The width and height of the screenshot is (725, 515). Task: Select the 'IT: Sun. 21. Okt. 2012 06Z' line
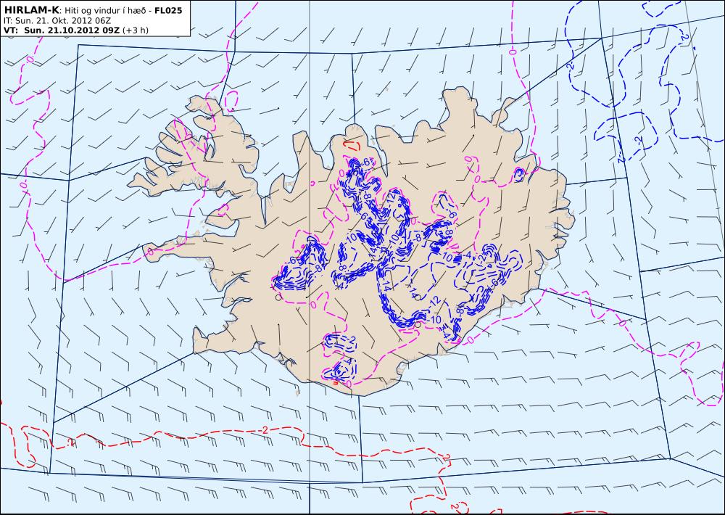click(x=57, y=21)
